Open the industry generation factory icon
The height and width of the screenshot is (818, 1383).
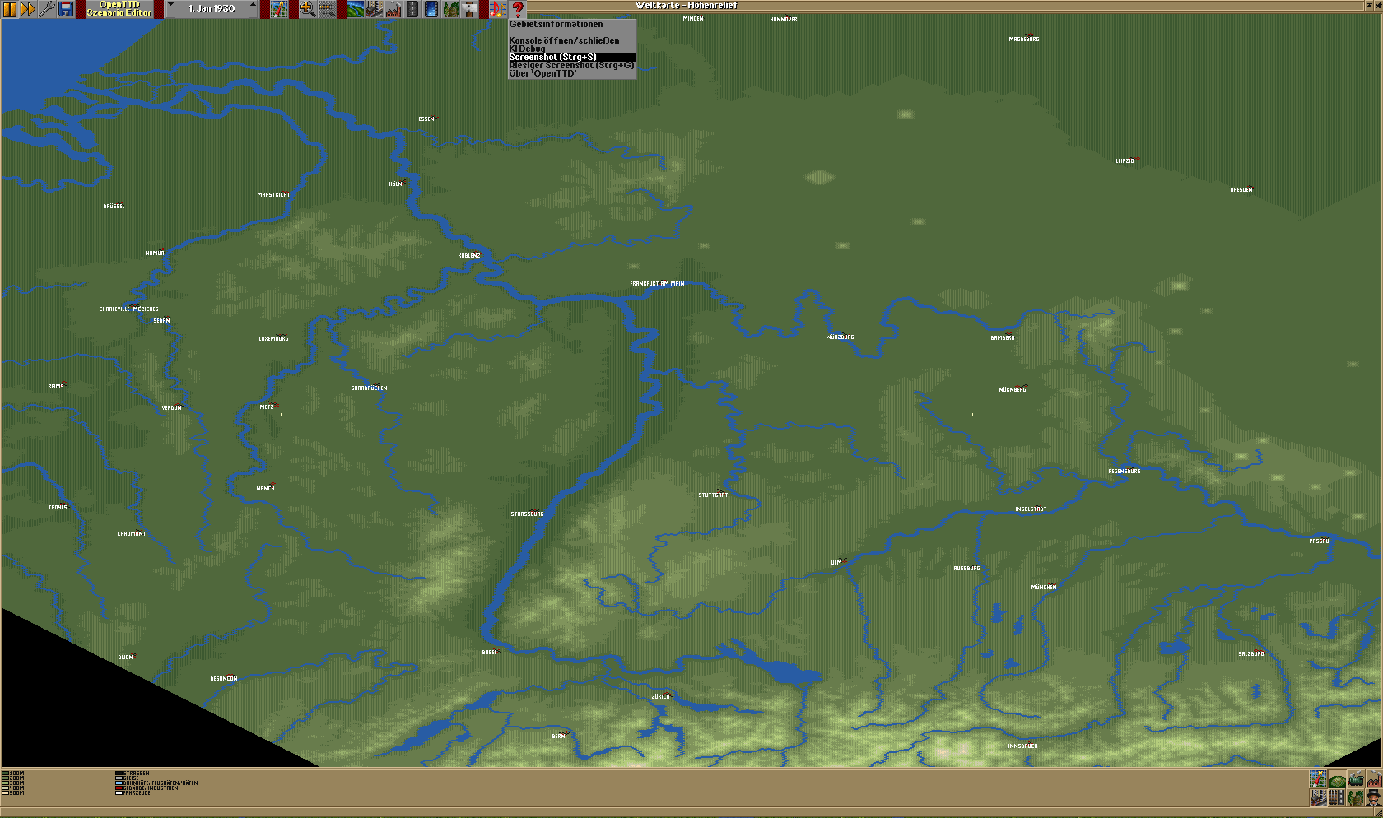click(393, 9)
